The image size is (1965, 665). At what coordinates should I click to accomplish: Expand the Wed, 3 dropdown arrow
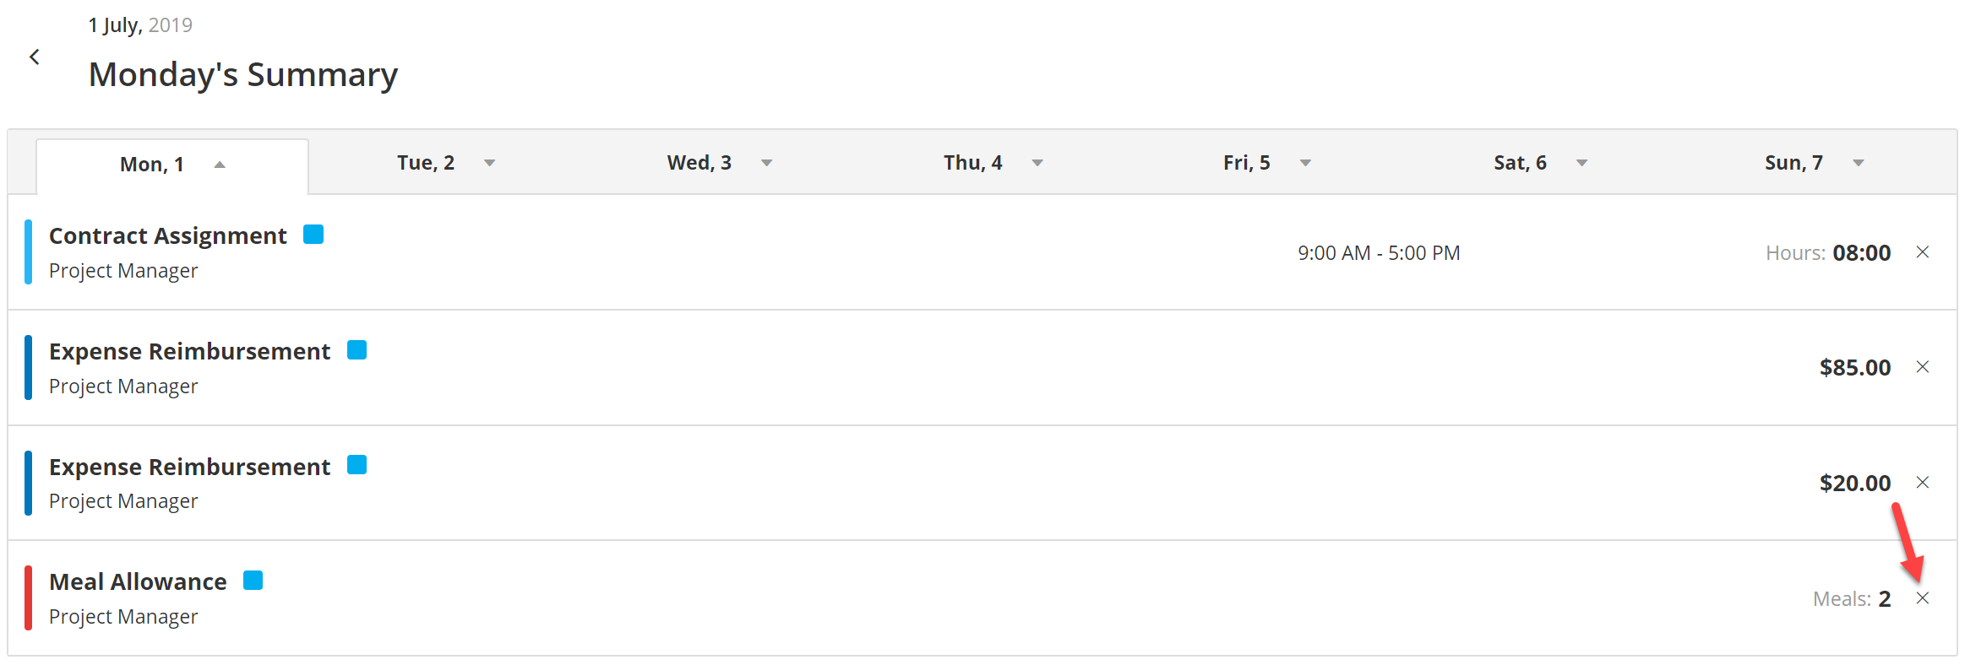coord(766,163)
